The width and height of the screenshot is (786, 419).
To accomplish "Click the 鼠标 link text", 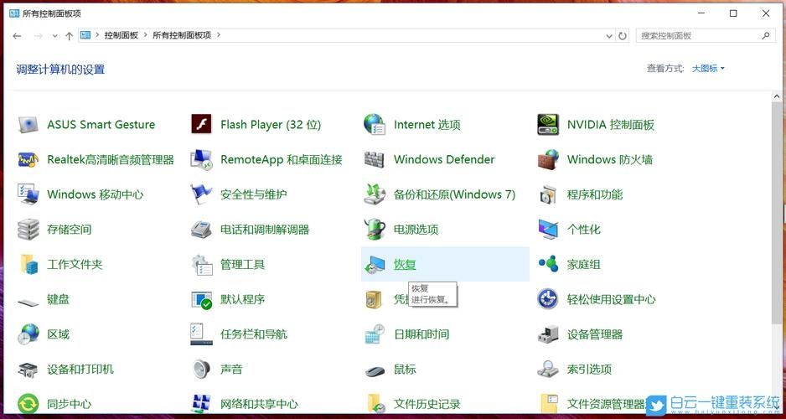I will 405,370.
